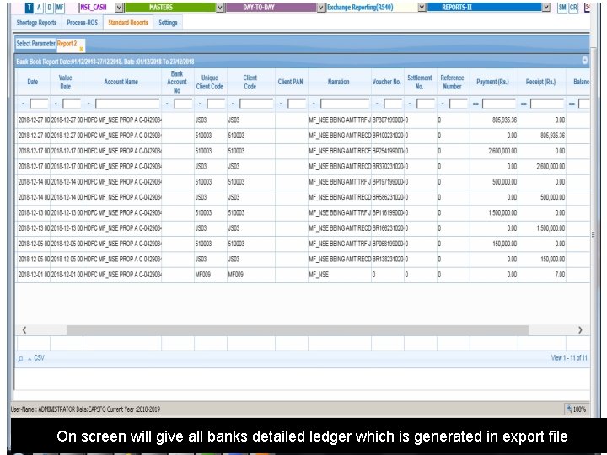607x455 pixels.
Task: Open Shortage Reports tab
Action: 36,23
